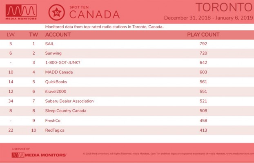Click the 1-800-GOT-JUNK? account name
254x163 pixels.
pos(63,63)
